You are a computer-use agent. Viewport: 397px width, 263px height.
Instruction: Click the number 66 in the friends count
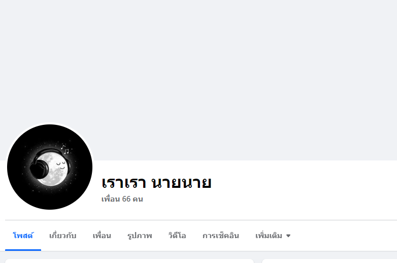[x=126, y=199]
